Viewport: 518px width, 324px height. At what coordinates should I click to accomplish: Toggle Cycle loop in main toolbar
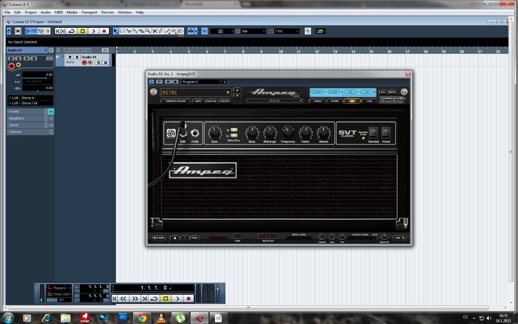click(72, 31)
